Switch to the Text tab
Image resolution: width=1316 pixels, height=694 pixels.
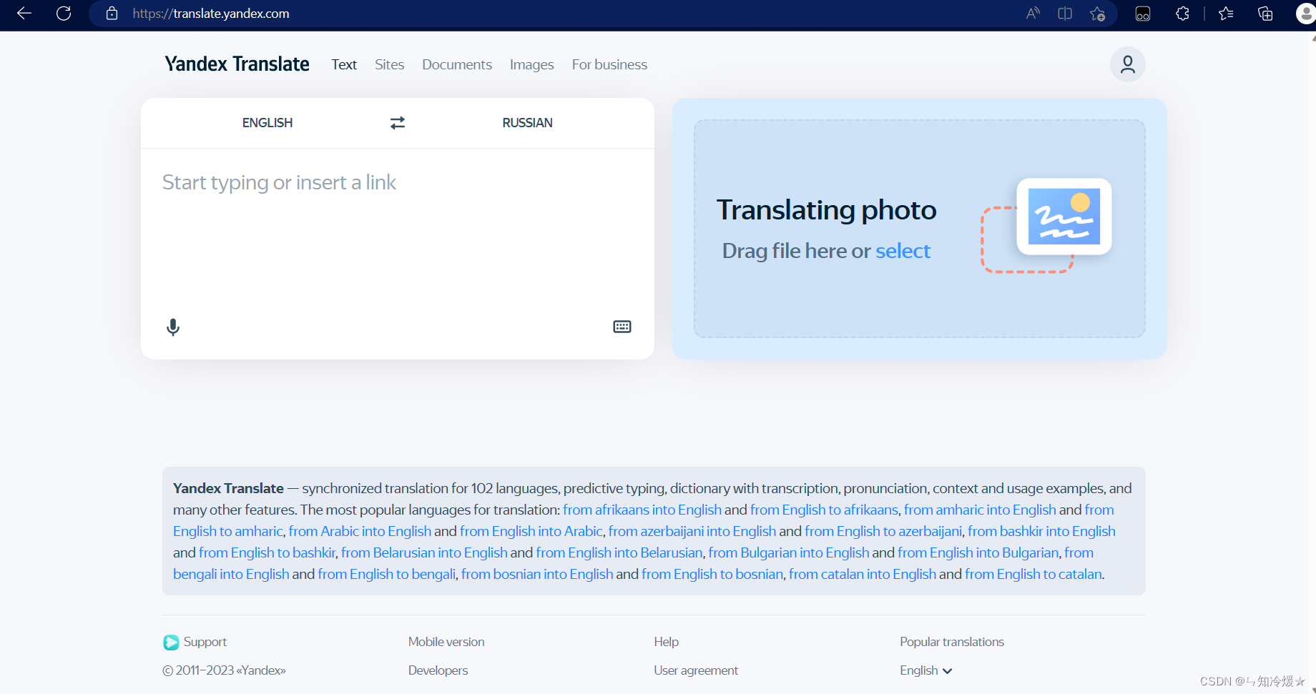tap(344, 64)
